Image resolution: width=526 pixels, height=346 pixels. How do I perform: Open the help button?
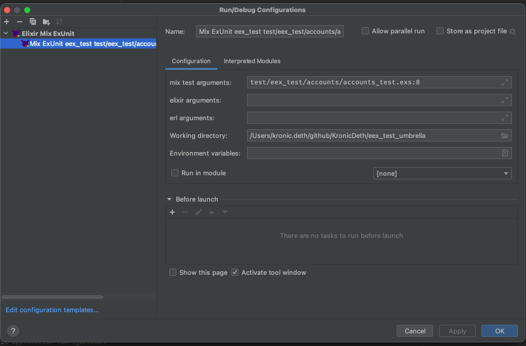coord(13,331)
